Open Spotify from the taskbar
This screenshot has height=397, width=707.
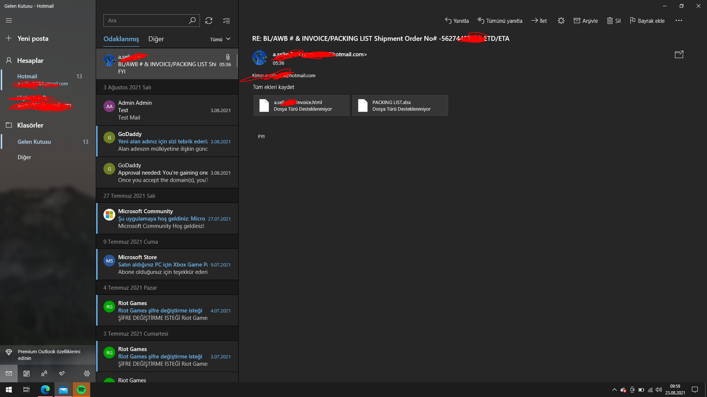click(81, 390)
